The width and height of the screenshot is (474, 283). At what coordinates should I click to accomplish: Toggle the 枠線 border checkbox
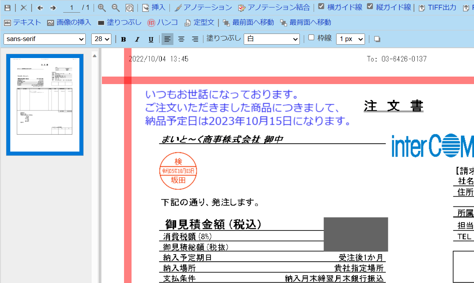(x=311, y=37)
